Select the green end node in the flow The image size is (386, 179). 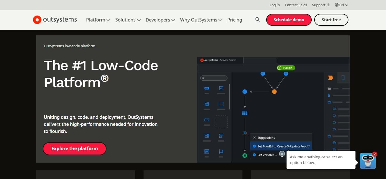244,155
